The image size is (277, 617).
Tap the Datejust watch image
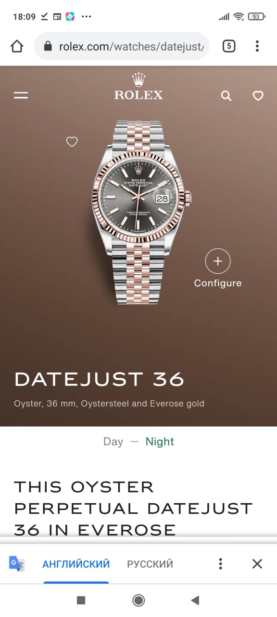pyautogui.click(x=141, y=212)
